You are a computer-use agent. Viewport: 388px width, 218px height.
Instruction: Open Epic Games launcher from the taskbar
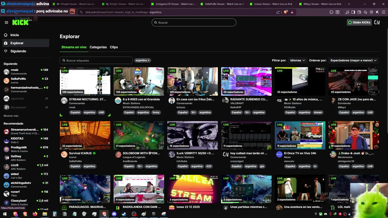(x=154, y=214)
